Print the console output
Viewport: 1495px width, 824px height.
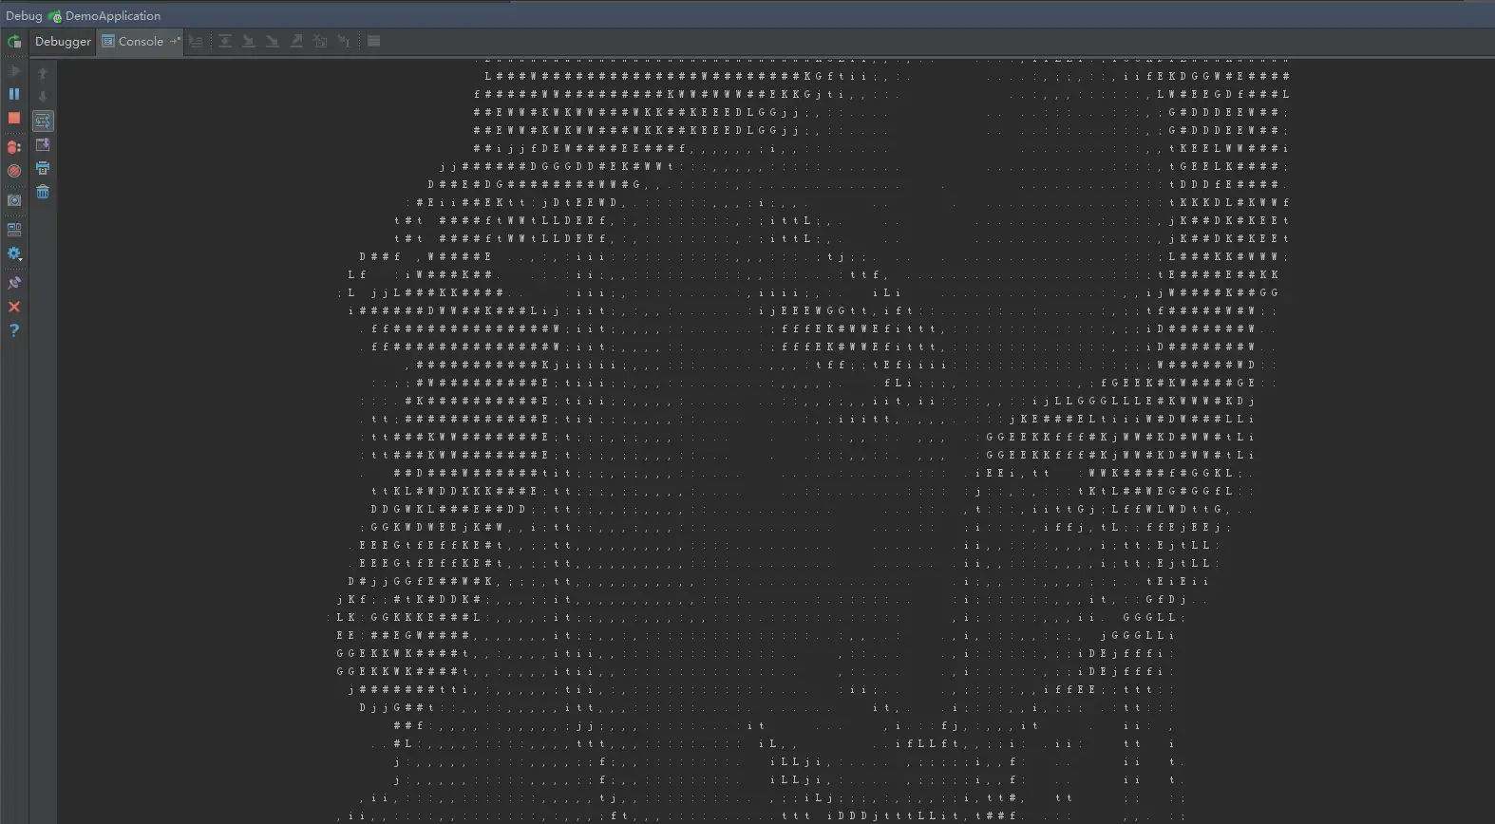43,168
